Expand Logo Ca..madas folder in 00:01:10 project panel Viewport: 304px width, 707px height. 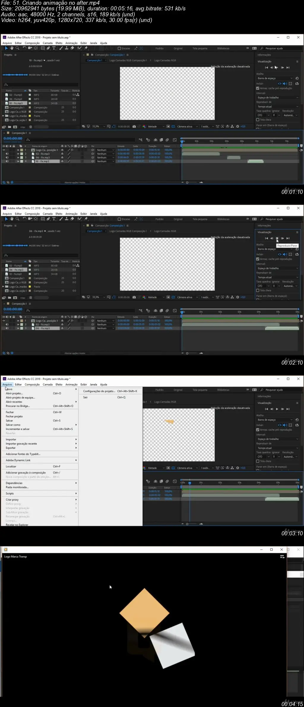[3, 116]
